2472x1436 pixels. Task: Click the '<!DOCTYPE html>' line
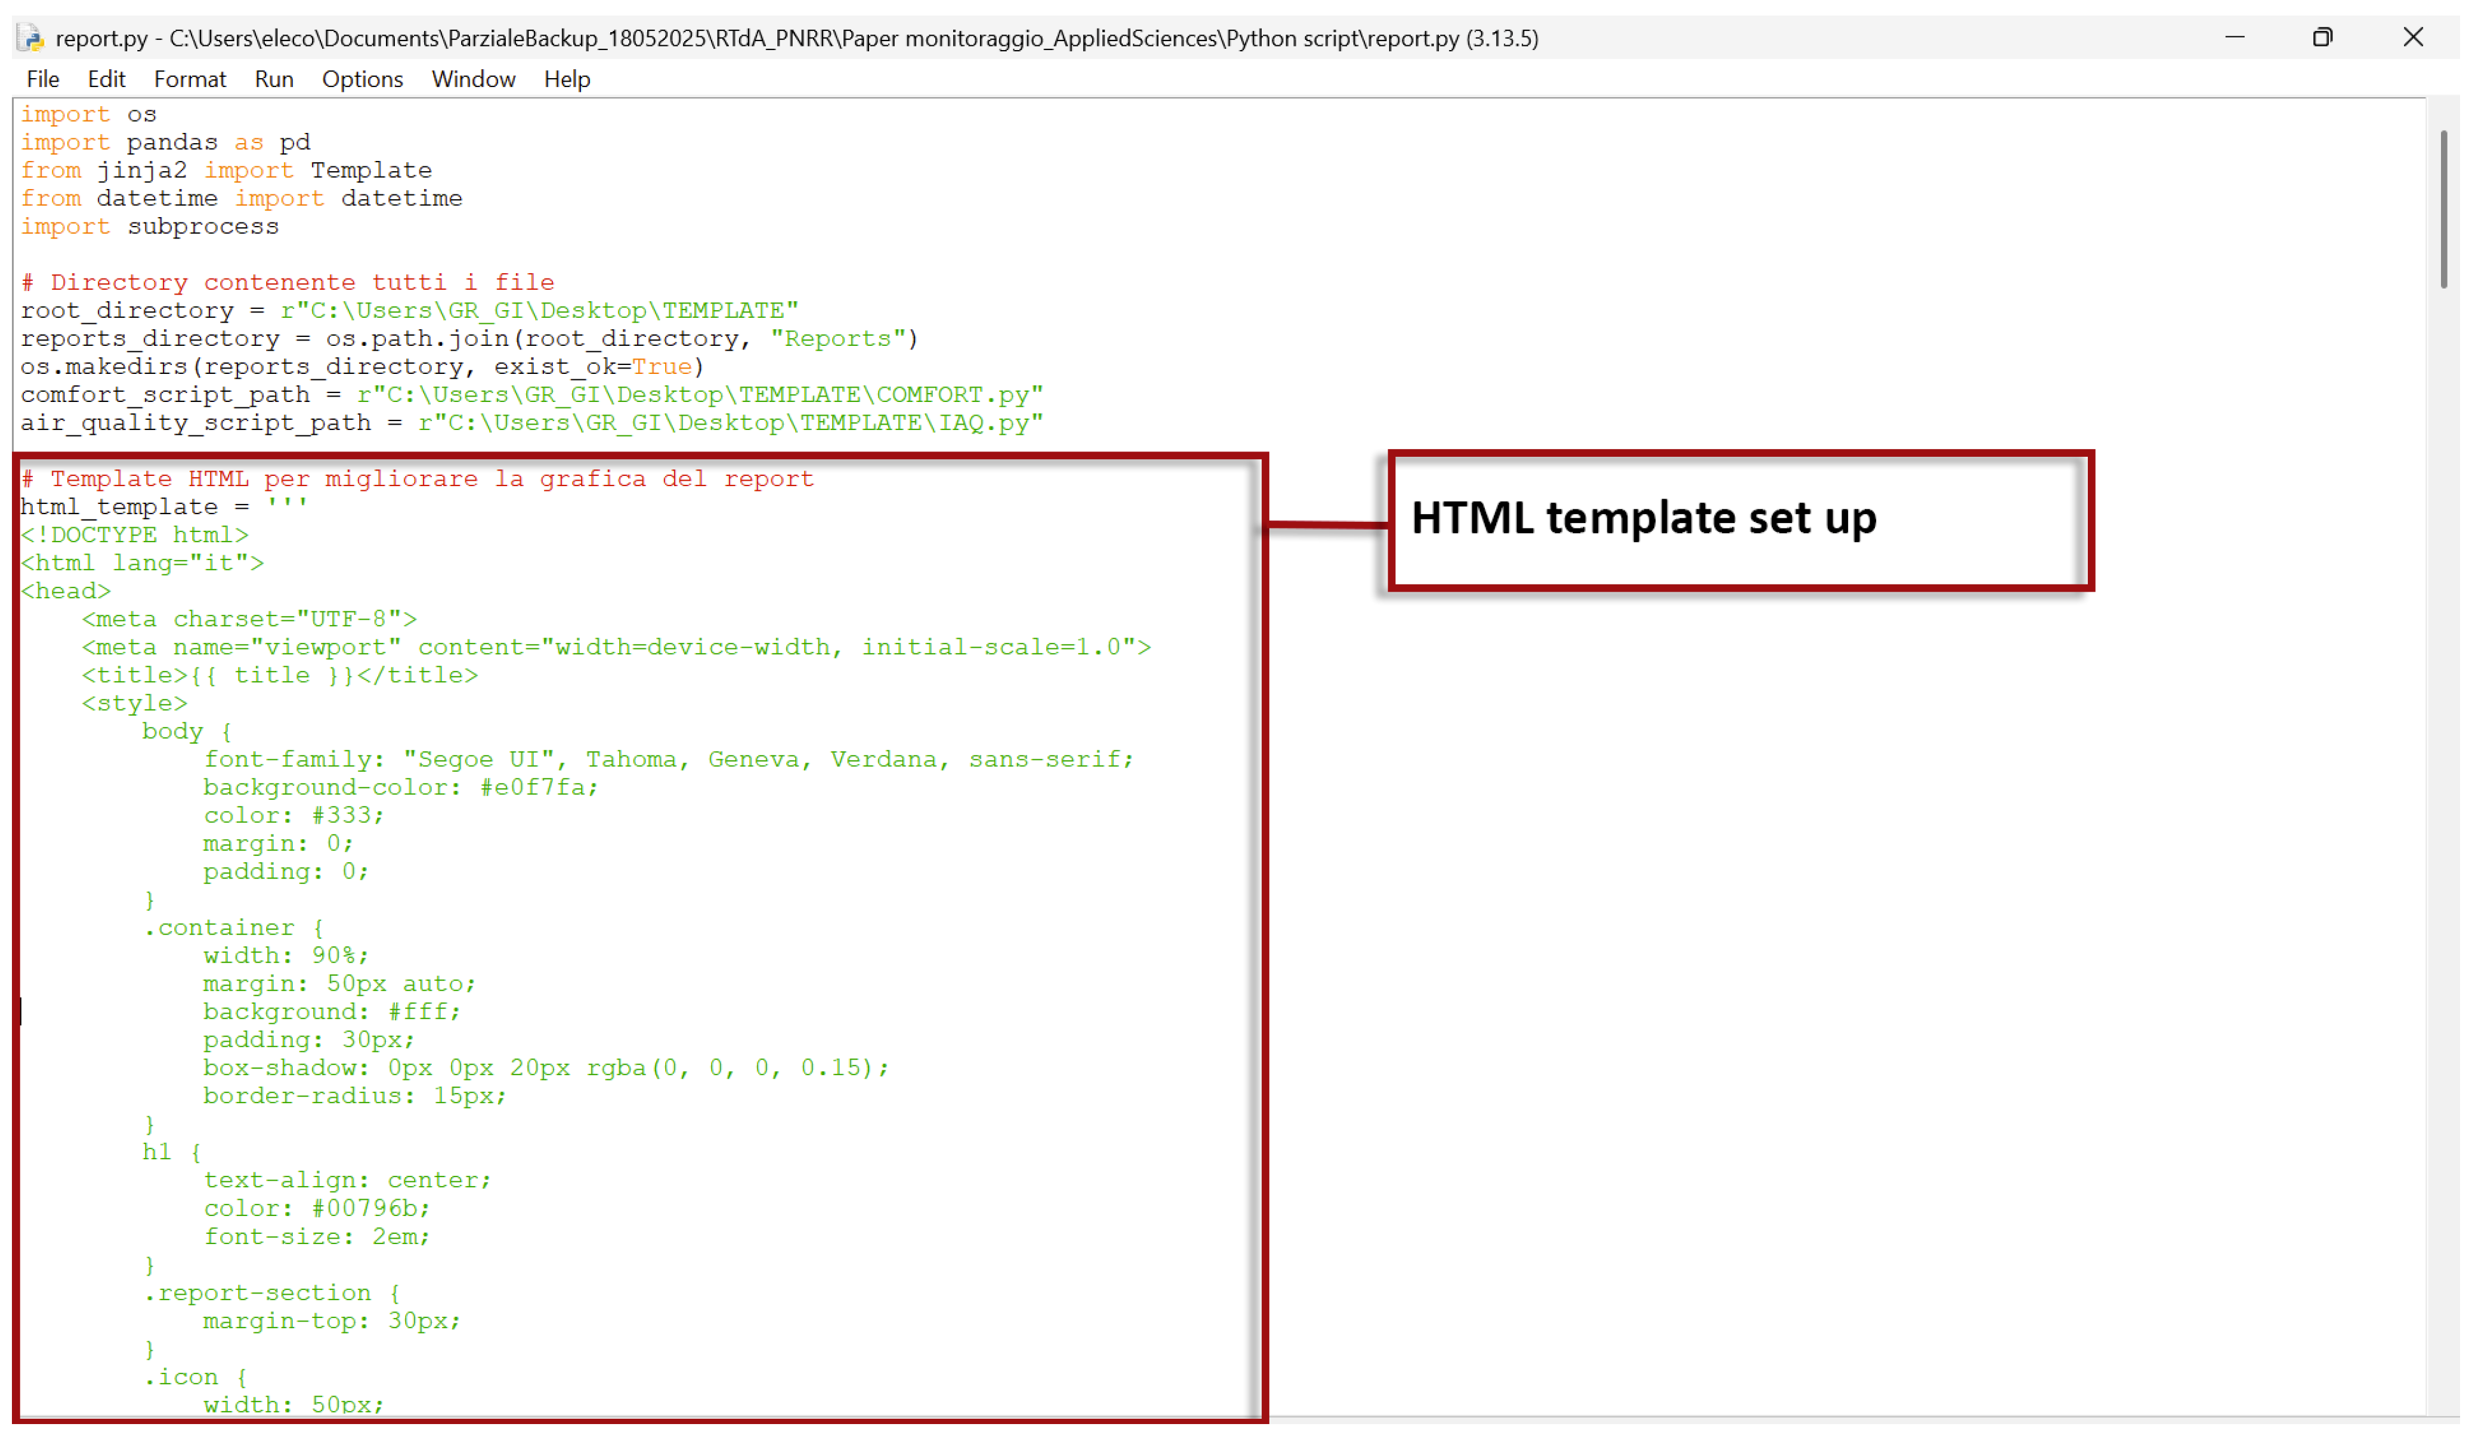click(134, 536)
